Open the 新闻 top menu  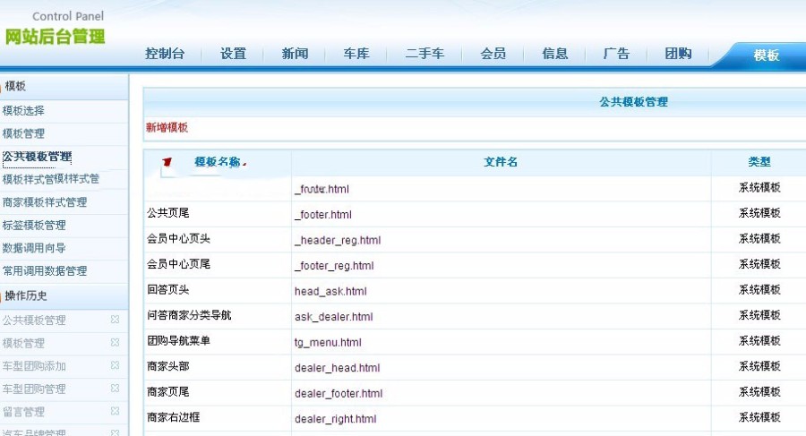tap(295, 54)
